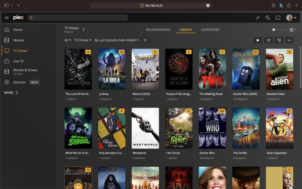Open a new Safari tab plus icon
This screenshot has height=189, width=302.
pos(296,5)
